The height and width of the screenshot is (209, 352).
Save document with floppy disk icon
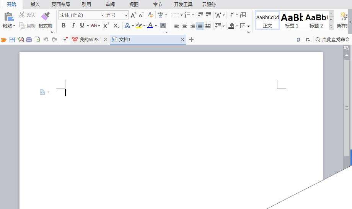(12, 40)
